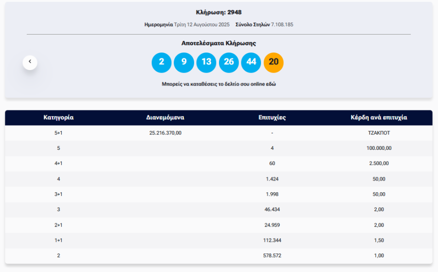Click the blue ball number 9

pyautogui.click(x=184, y=62)
